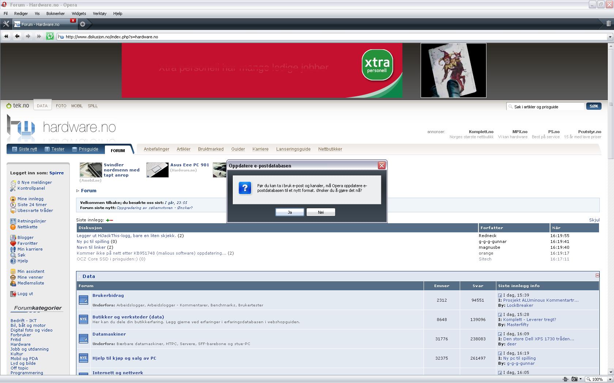Confirm with the Ja button

(x=290, y=212)
